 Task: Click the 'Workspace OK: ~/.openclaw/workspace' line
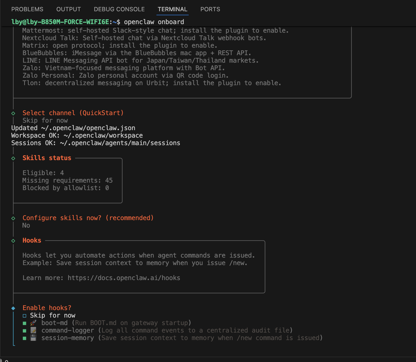77,135
